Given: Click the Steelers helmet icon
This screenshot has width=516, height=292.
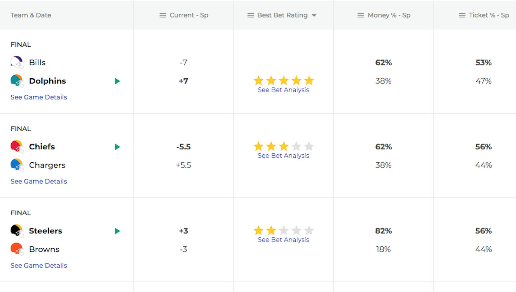Looking at the screenshot, I should coord(17,231).
